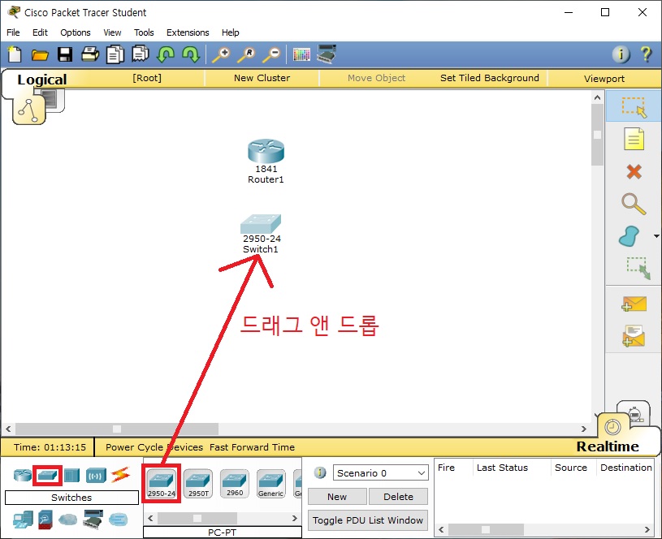Click the Network Information icon
This screenshot has height=539, width=662.
621,54
